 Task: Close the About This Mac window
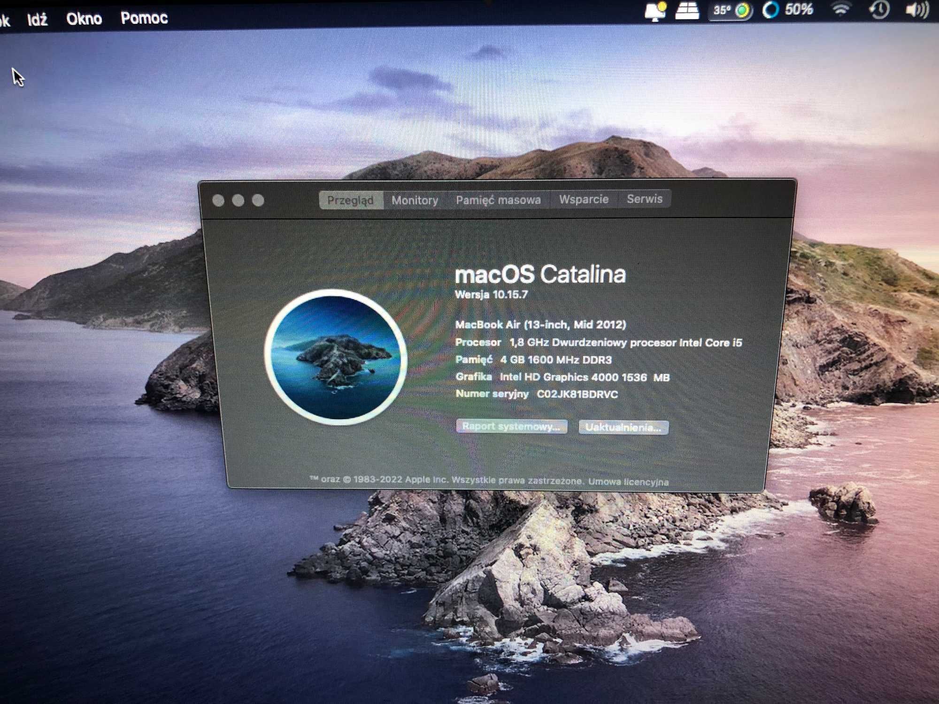218,201
